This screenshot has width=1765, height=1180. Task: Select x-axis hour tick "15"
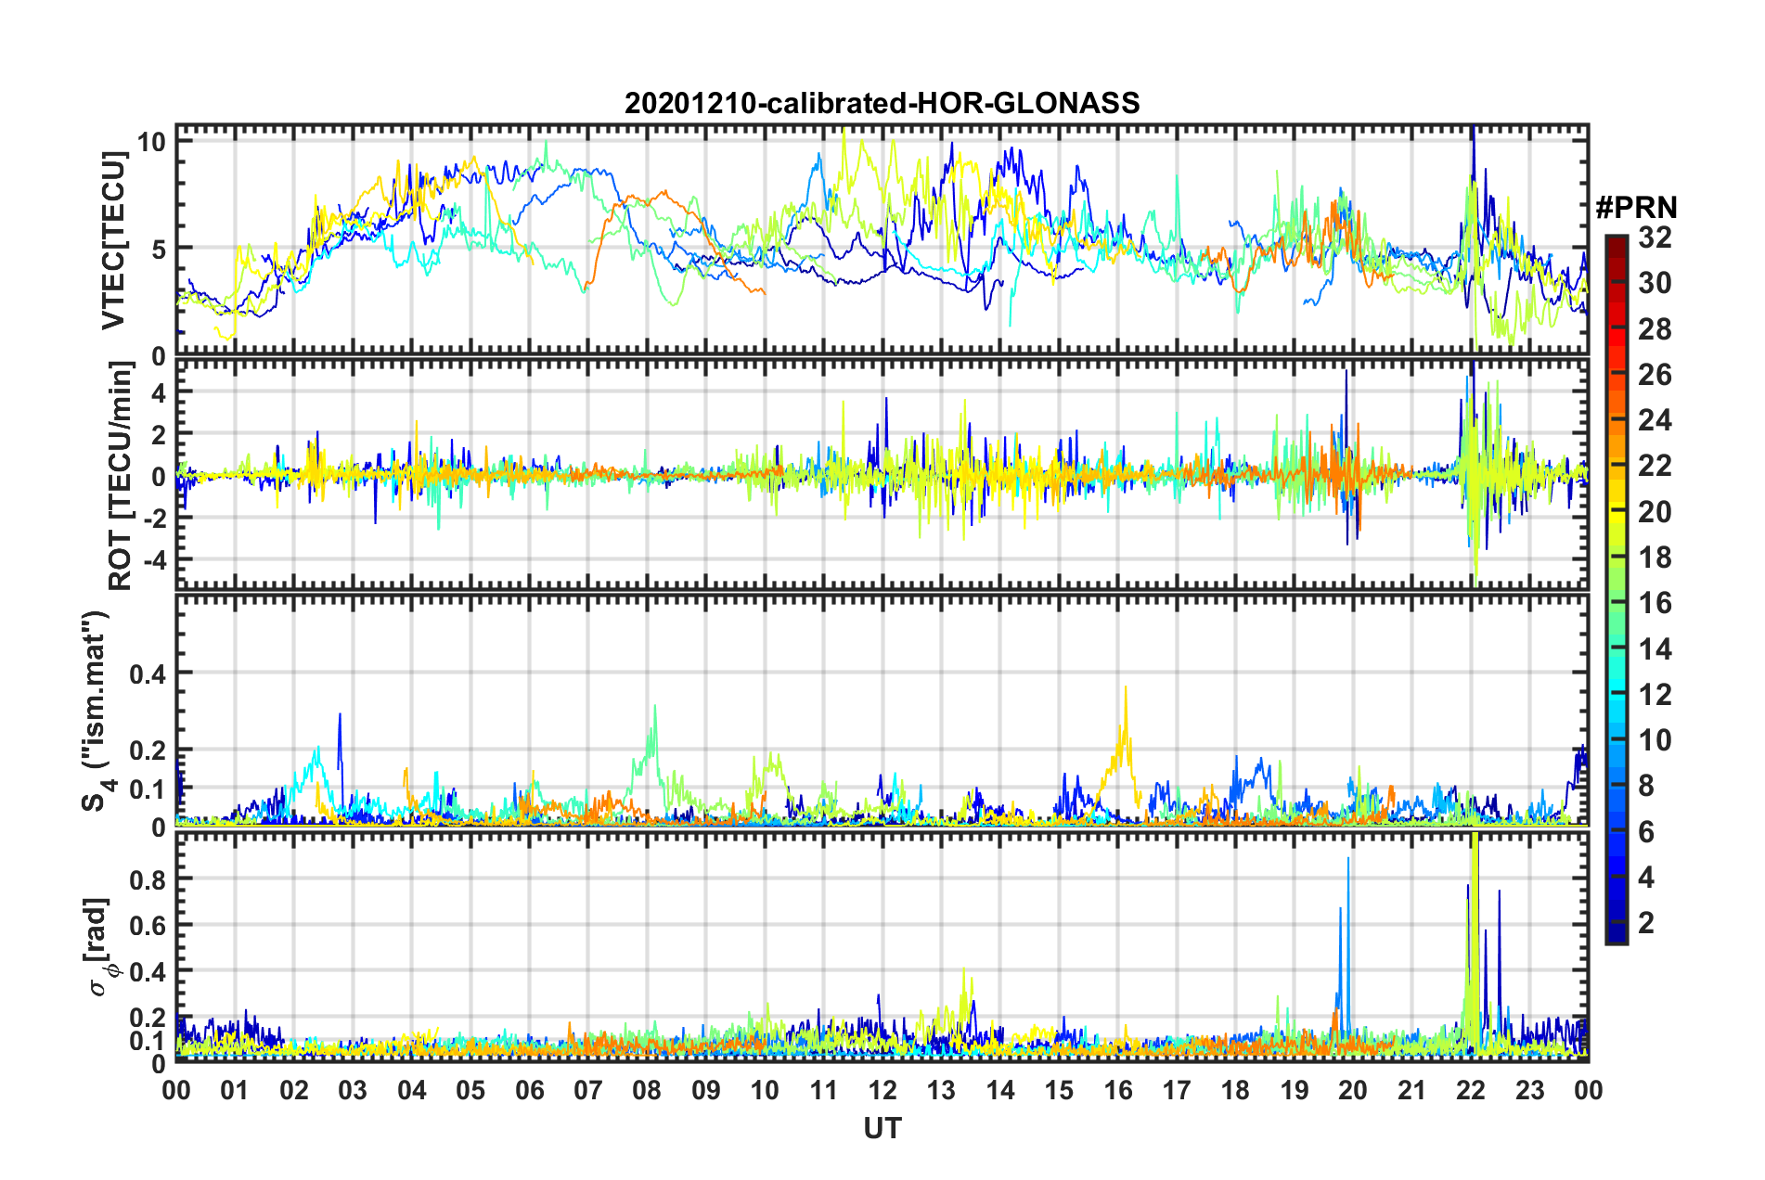[x=1059, y=1090]
